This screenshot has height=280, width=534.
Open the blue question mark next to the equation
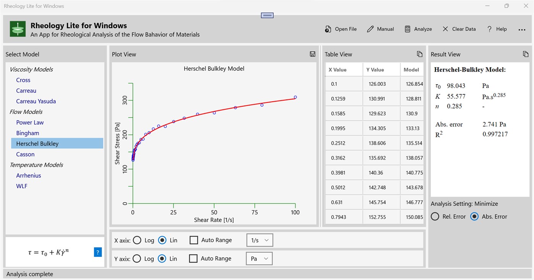98,252
